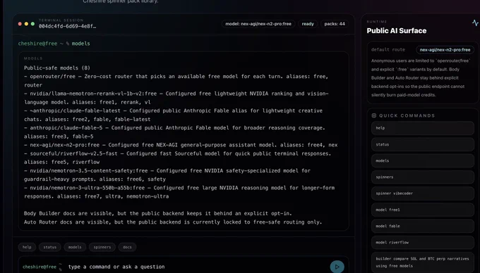The image size is (480, 273).
Task: Click the 'Public-safe models (8)' line
Action: (x=57, y=68)
